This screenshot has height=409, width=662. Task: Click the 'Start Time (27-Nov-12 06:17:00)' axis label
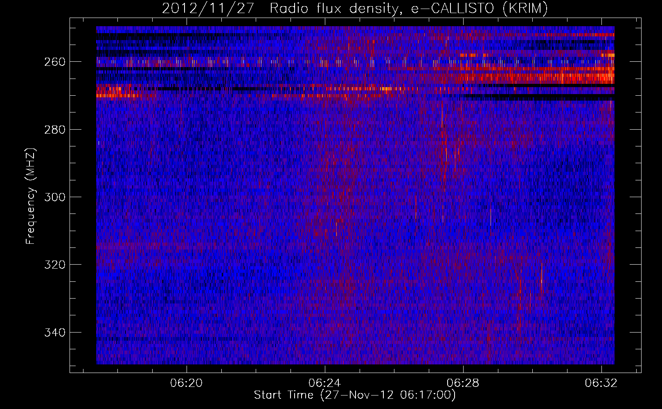point(355,395)
